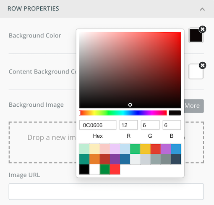Click the Hex value field 0C0606
214x205 pixels.
coord(98,125)
